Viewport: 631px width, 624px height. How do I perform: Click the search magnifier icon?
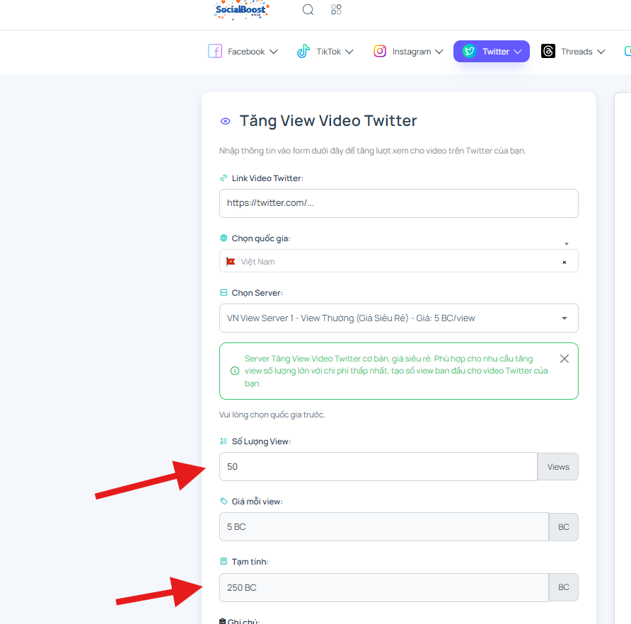coord(308,9)
